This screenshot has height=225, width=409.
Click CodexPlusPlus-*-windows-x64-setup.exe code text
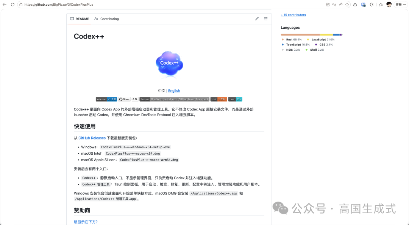(x=135, y=147)
